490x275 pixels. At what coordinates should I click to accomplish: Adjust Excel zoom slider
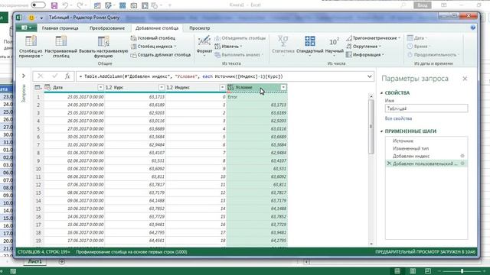click(462, 271)
